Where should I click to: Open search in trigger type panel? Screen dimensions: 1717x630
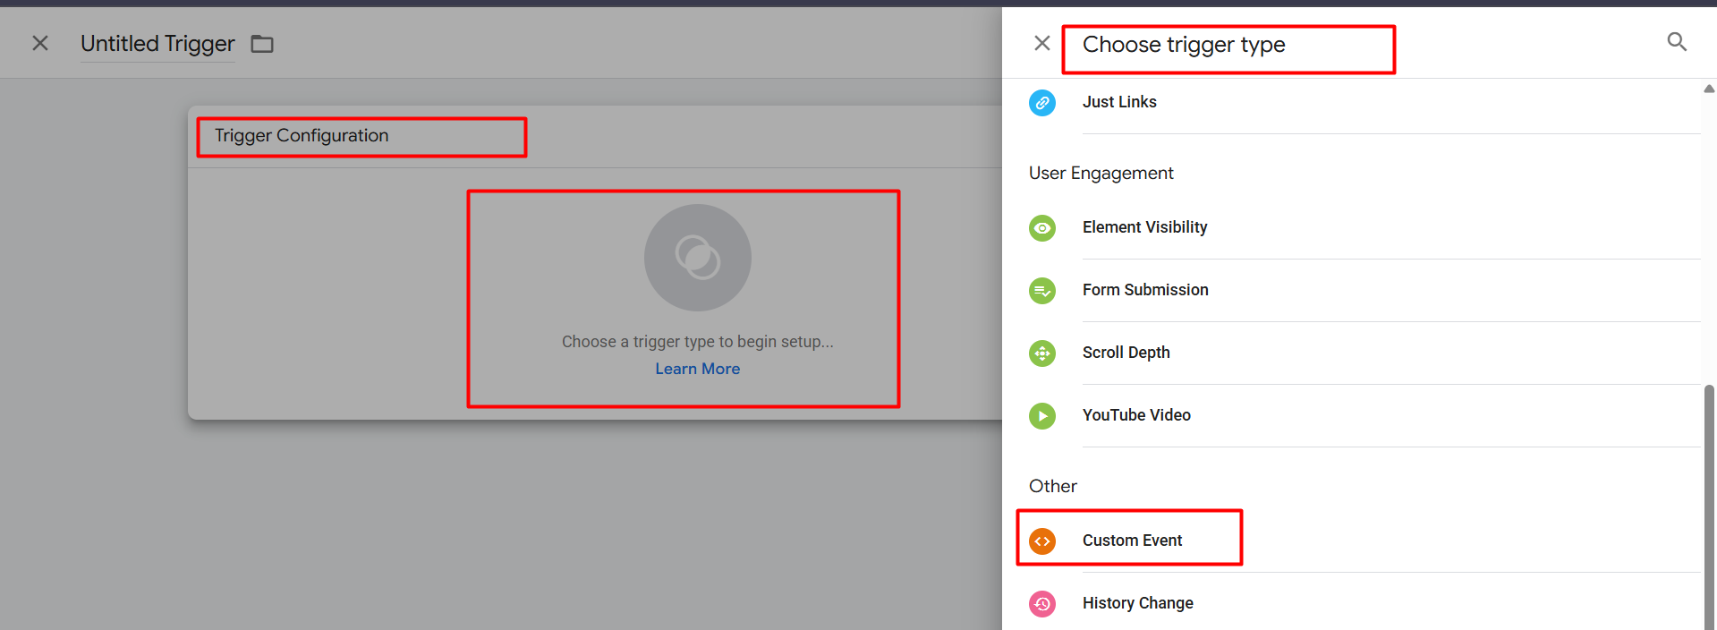[1677, 42]
